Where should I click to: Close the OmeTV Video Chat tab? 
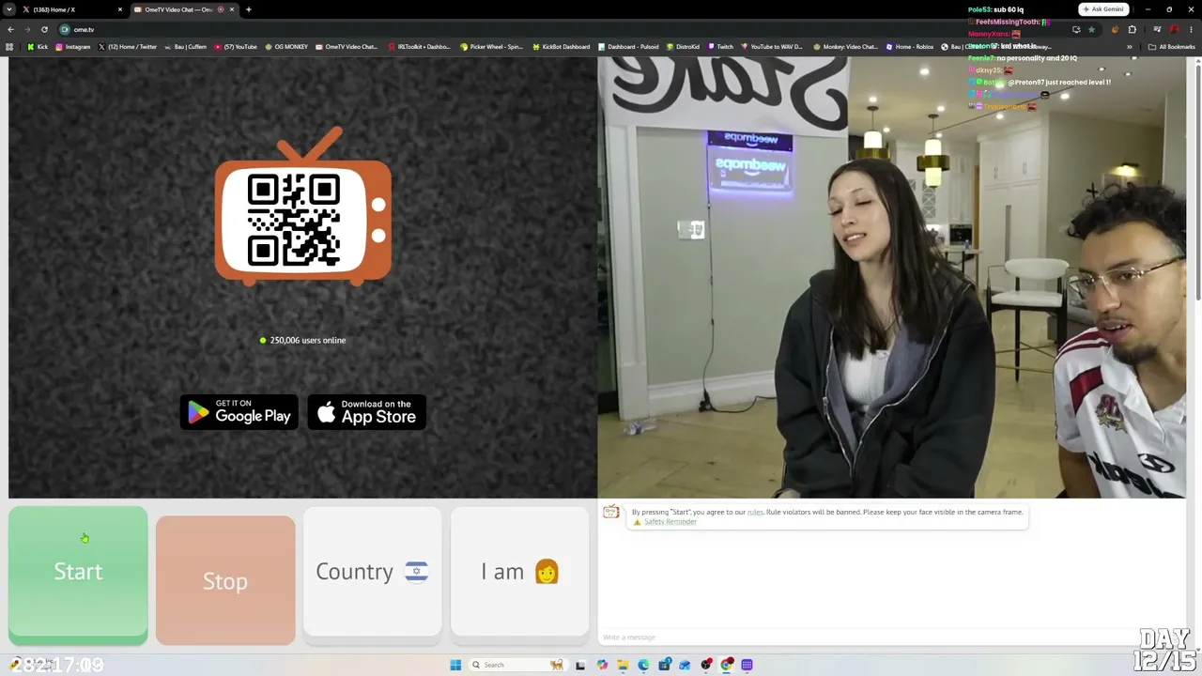click(233, 9)
